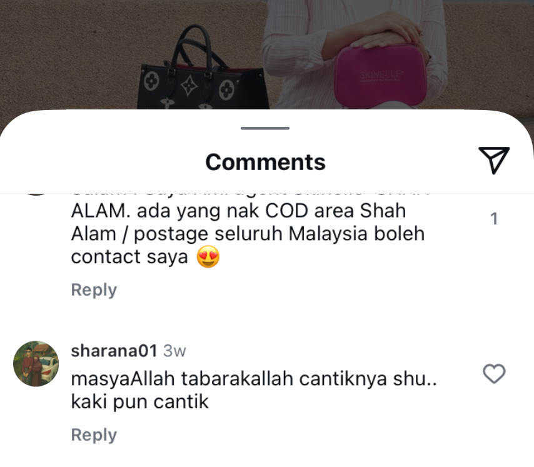Click the 3w timestamp on sharana01's comment
The height and width of the screenshot is (467, 534).
click(x=174, y=351)
